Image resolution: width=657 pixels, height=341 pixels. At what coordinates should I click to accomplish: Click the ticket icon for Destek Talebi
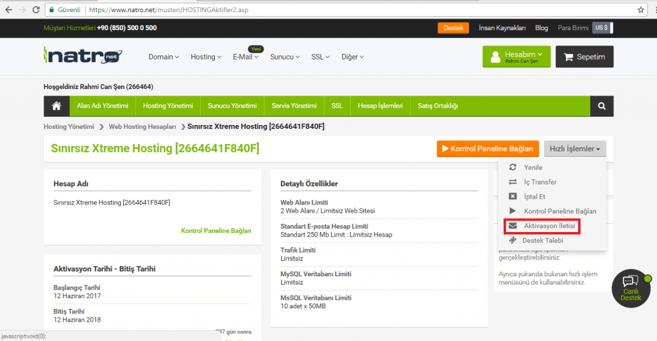512,240
